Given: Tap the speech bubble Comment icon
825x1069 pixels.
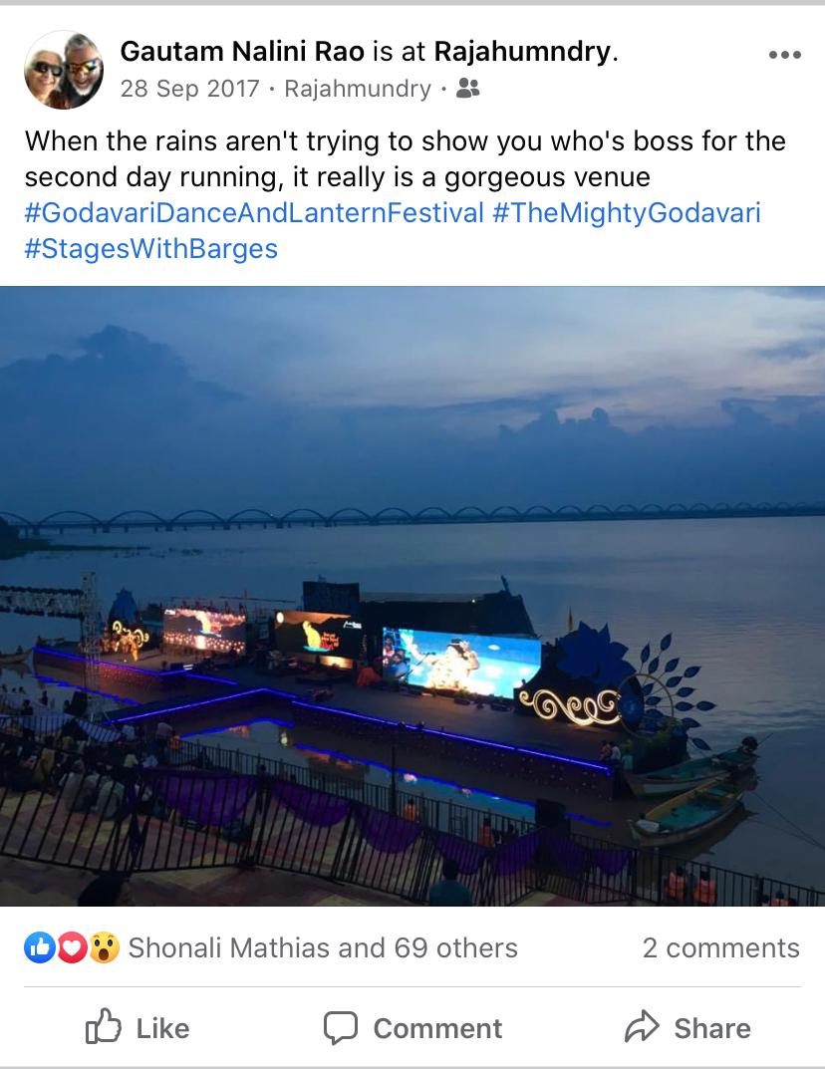Looking at the screenshot, I should (x=341, y=1027).
